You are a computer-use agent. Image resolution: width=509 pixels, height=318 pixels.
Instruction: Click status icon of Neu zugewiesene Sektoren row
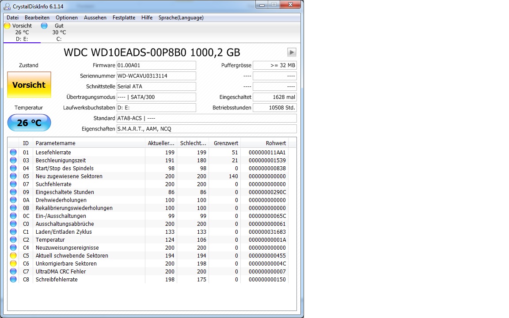(x=13, y=176)
